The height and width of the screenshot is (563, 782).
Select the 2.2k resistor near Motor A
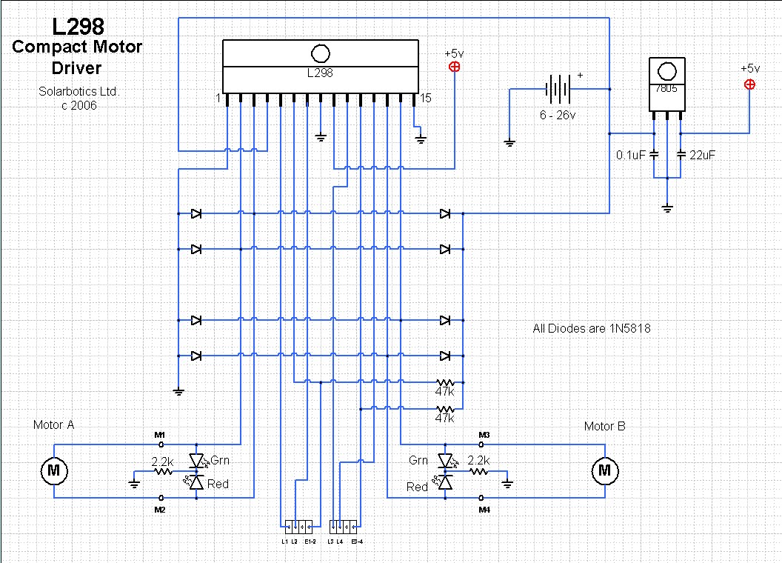tap(163, 470)
